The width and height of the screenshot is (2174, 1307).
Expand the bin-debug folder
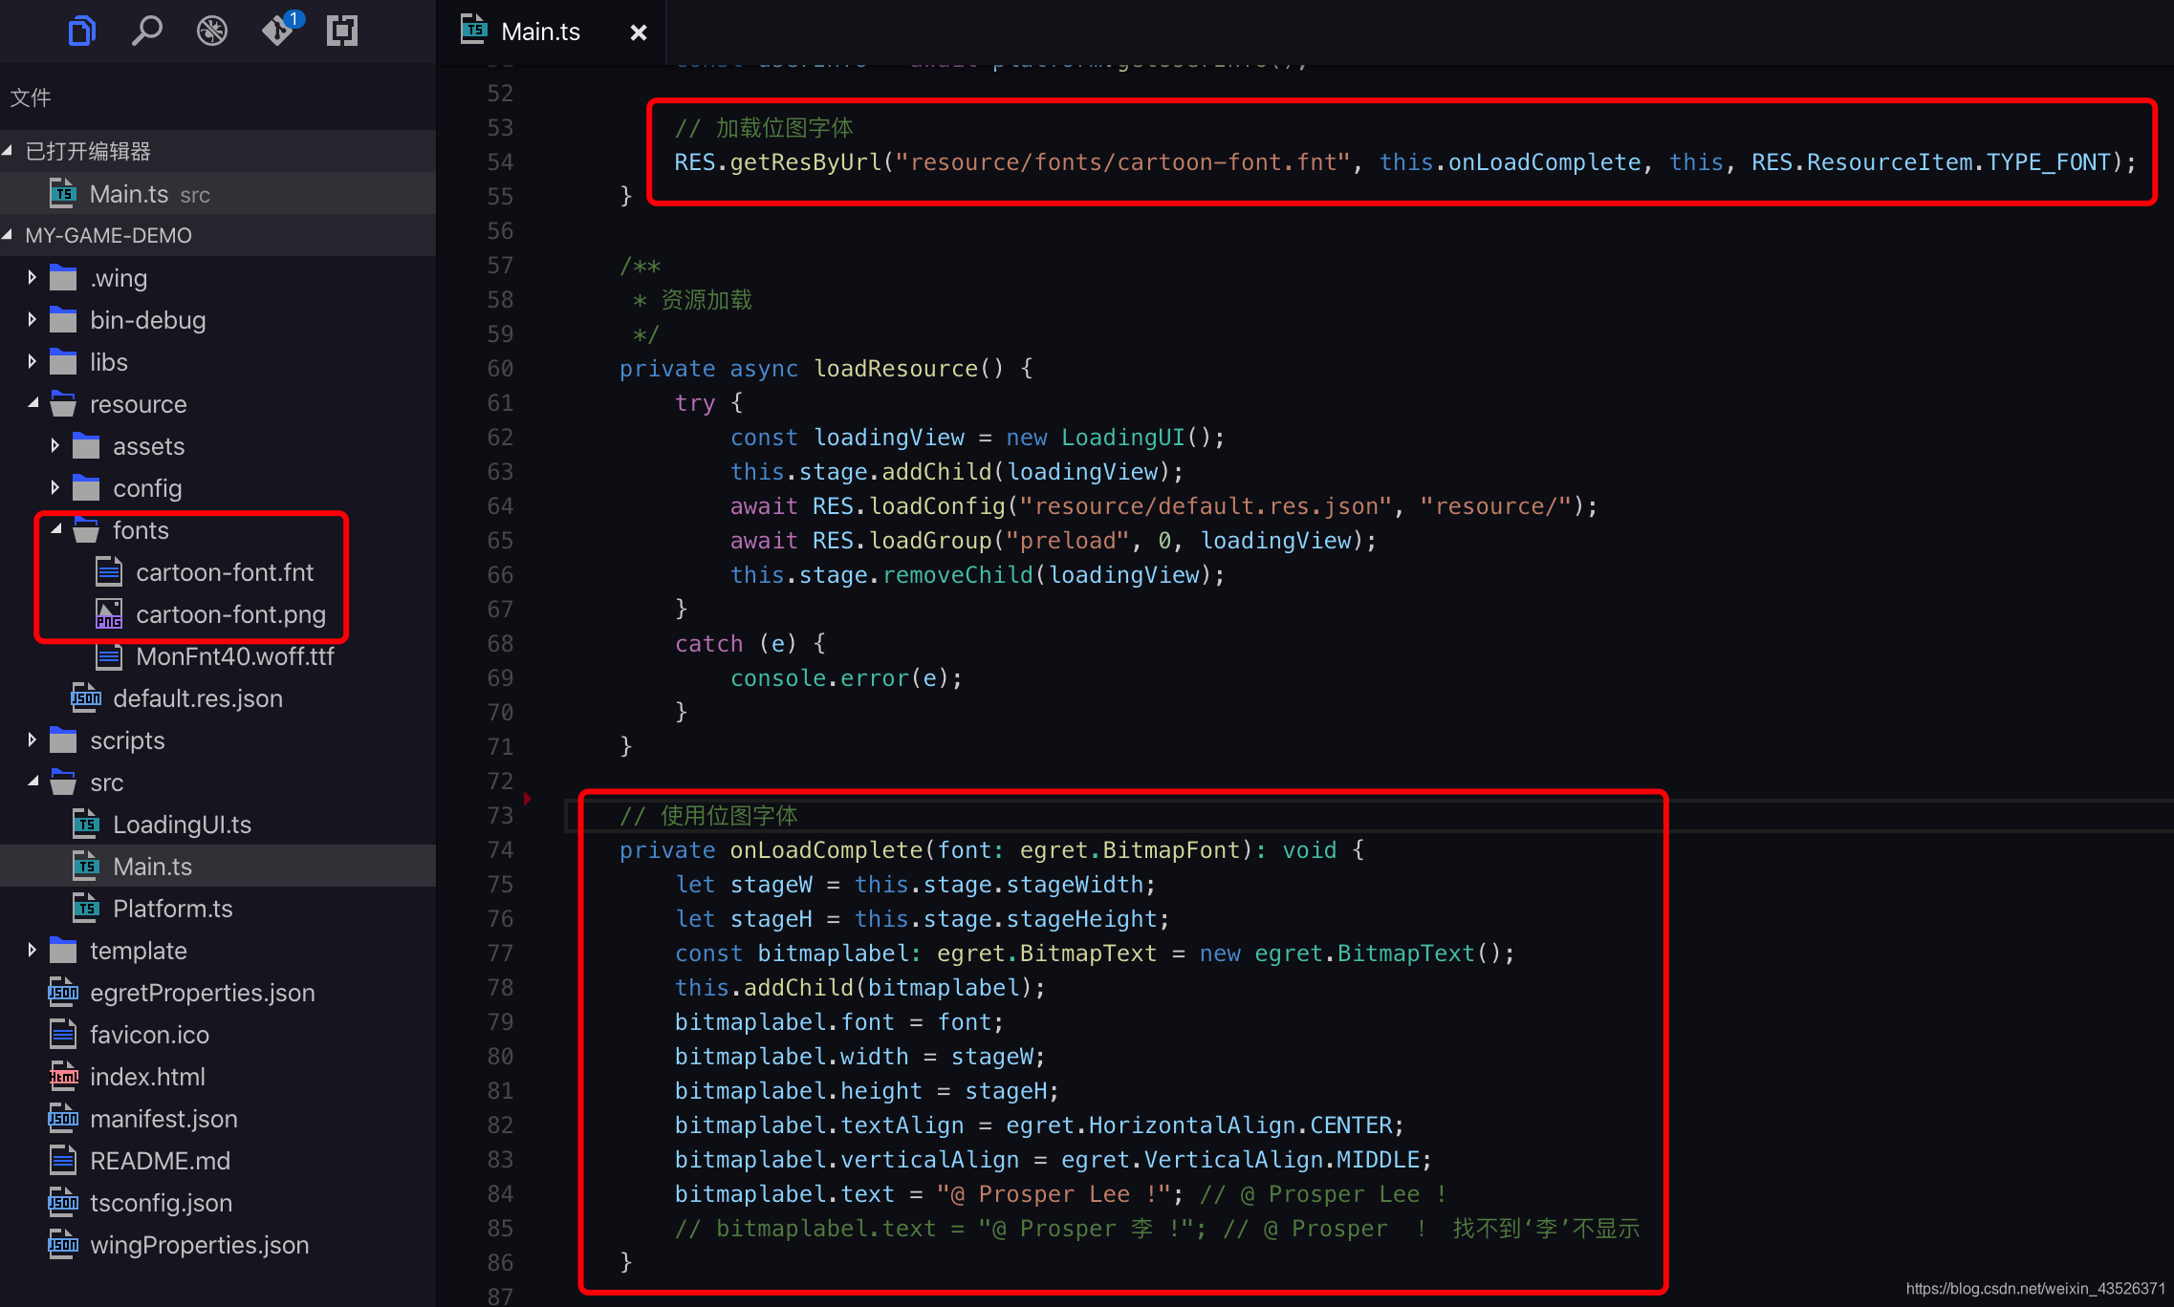[x=33, y=320]
